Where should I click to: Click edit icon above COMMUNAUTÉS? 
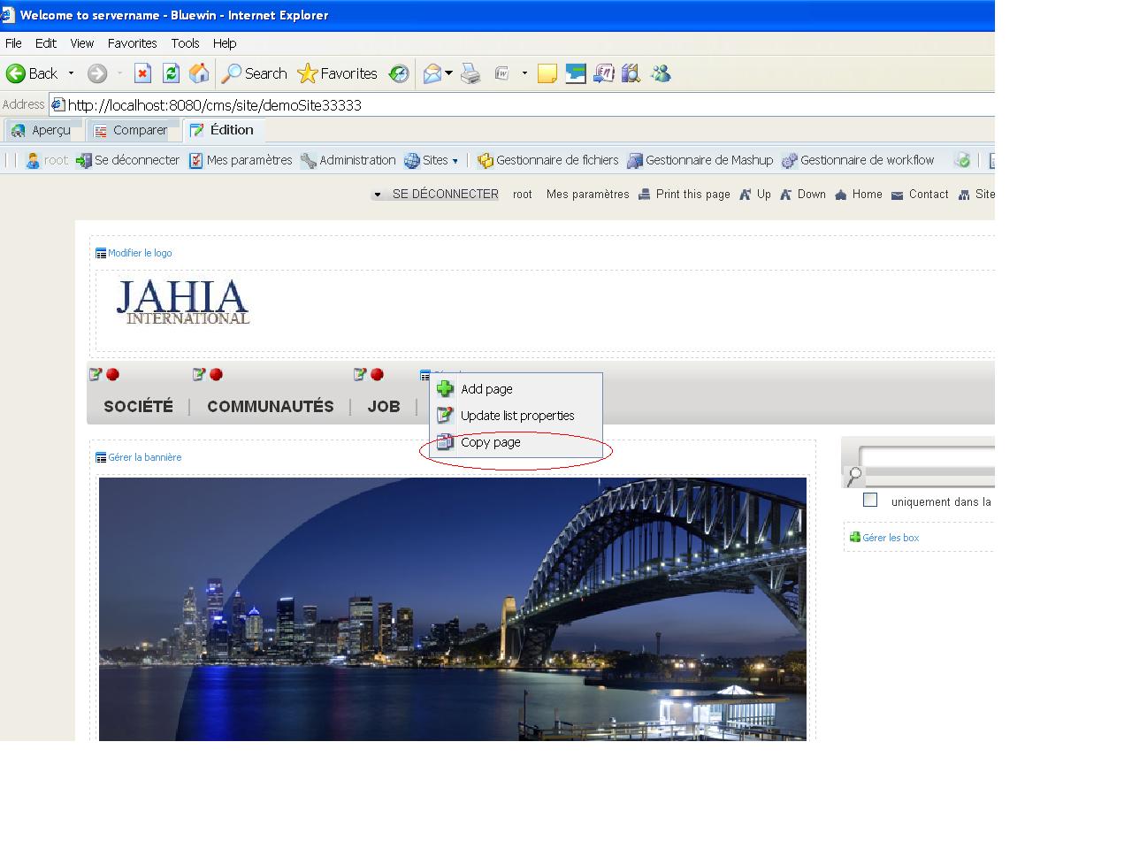[199, 374]
